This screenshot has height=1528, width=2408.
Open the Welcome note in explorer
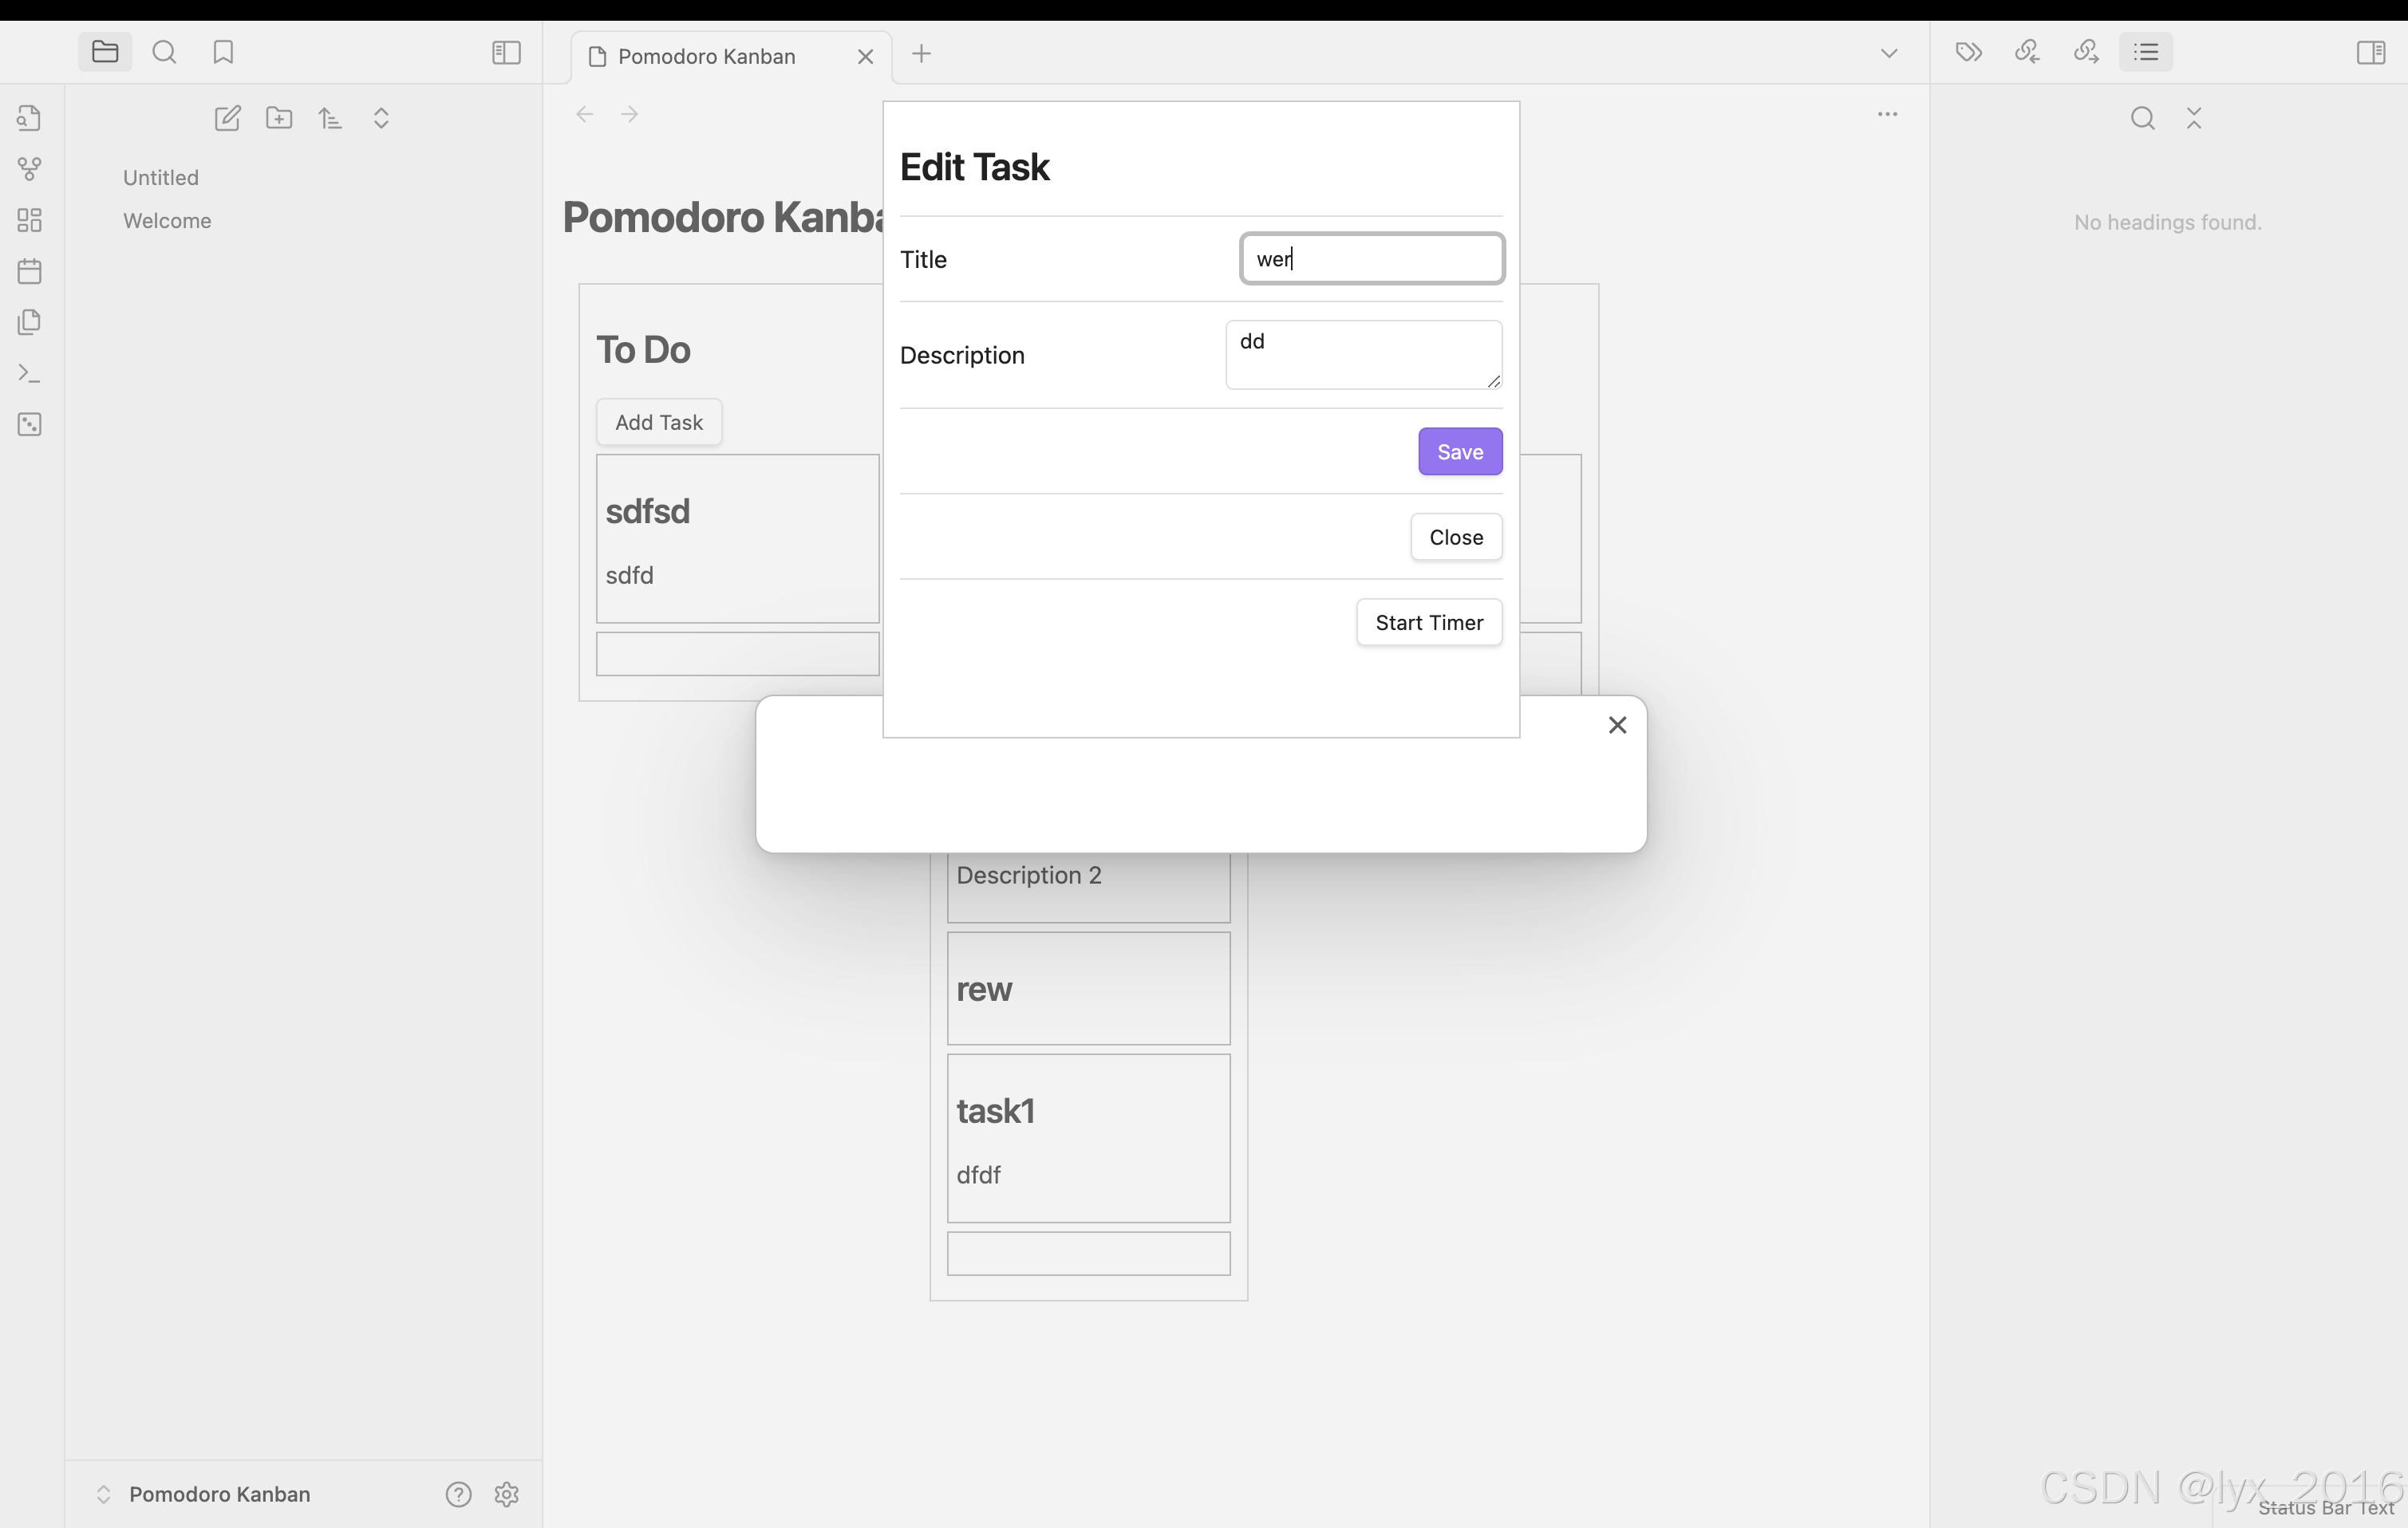(x=167, y=221)
